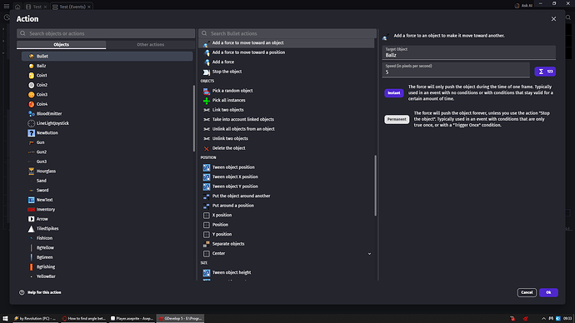Select 'Add a force to move toward a position'
The height and width of the screenshot is (323, 575).
(286, 52)
